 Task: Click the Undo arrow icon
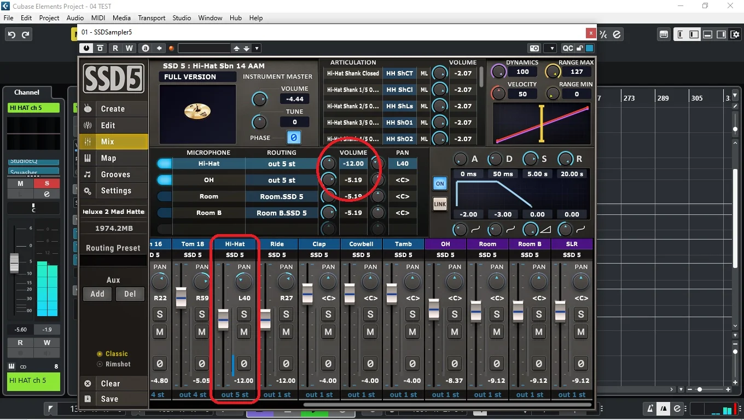coord(11,34)
